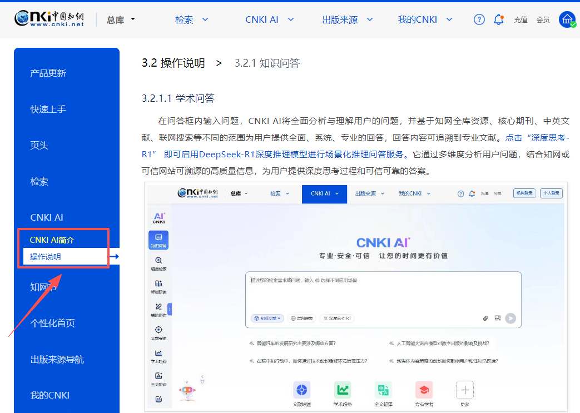The height and width of the screenshot is (413, 580).
Task: Open the help question mark icon
Action: pos(479,19)
